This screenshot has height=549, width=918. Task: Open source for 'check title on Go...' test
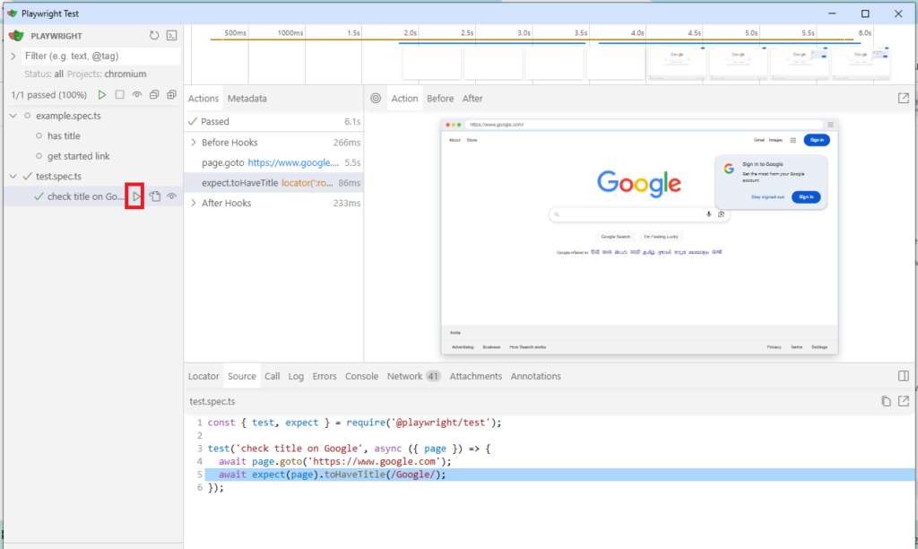[x=154, y=196]
